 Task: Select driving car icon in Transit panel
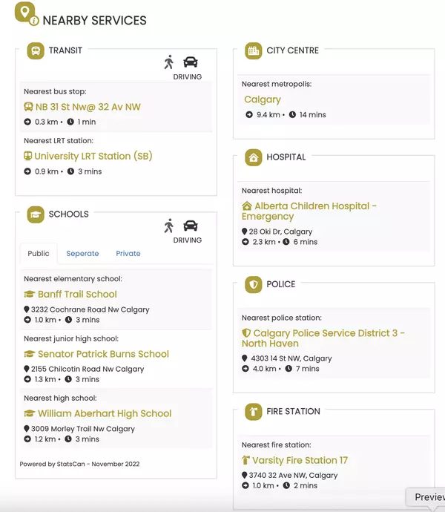(191, 62)
